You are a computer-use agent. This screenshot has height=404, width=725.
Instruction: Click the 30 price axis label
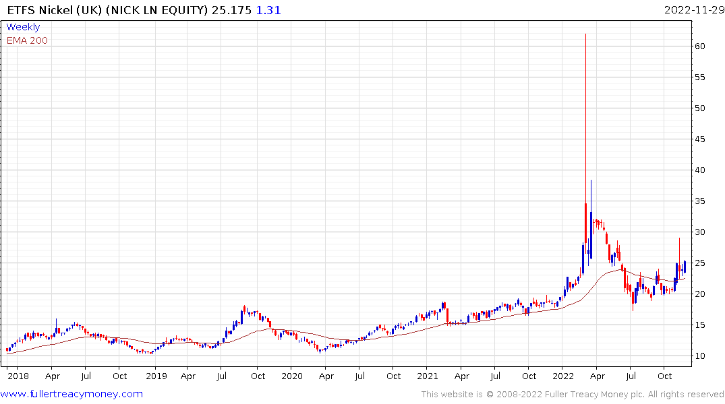(699, 232)
